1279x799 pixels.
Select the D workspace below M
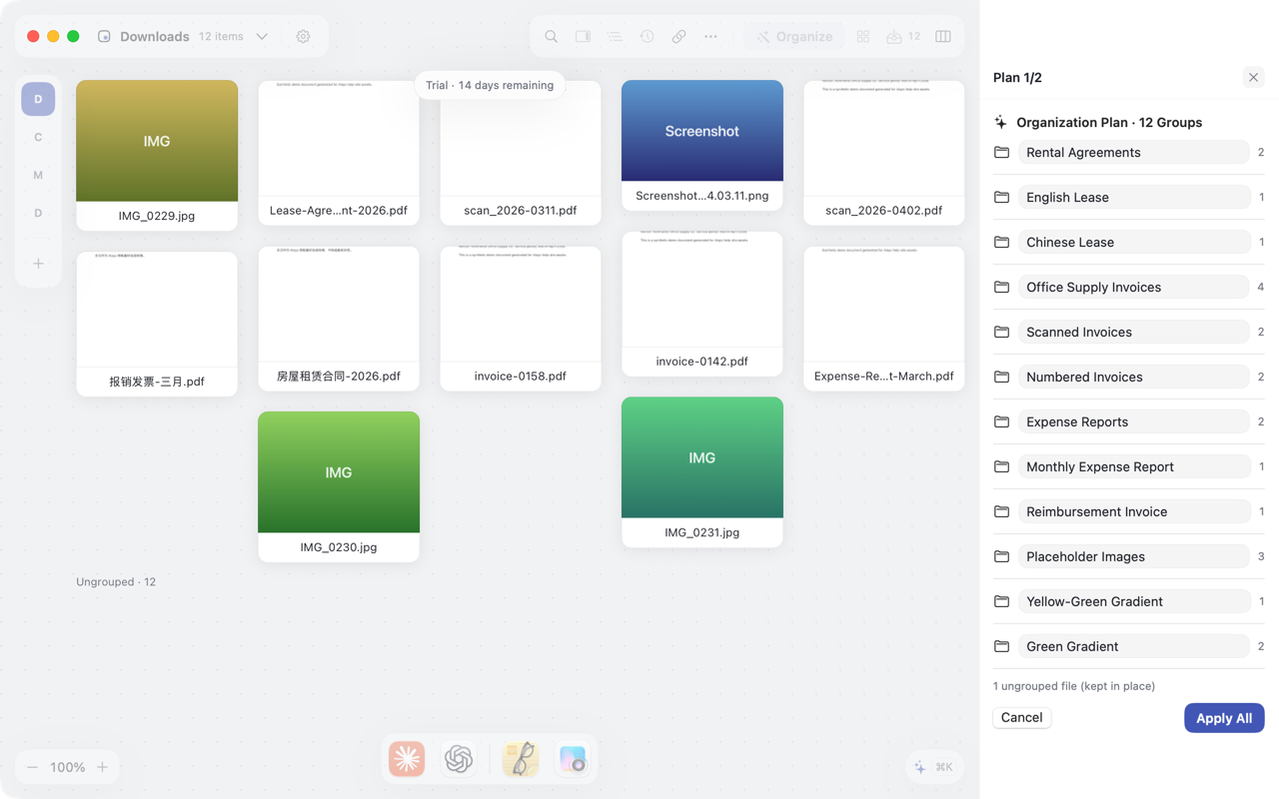pyautogui.click(x=38, y=213)
